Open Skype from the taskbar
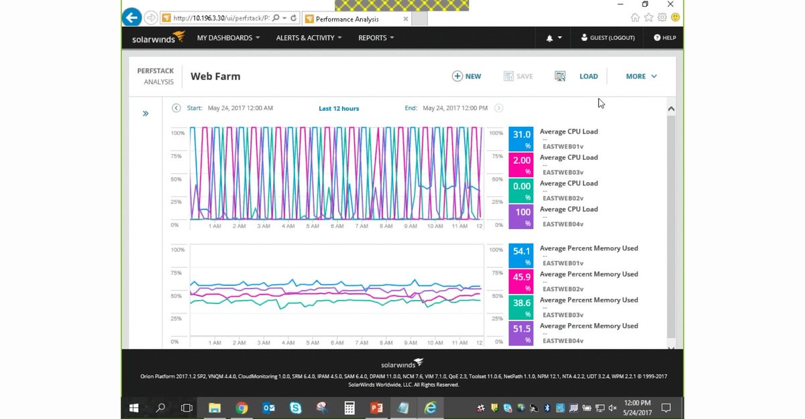 295,408
